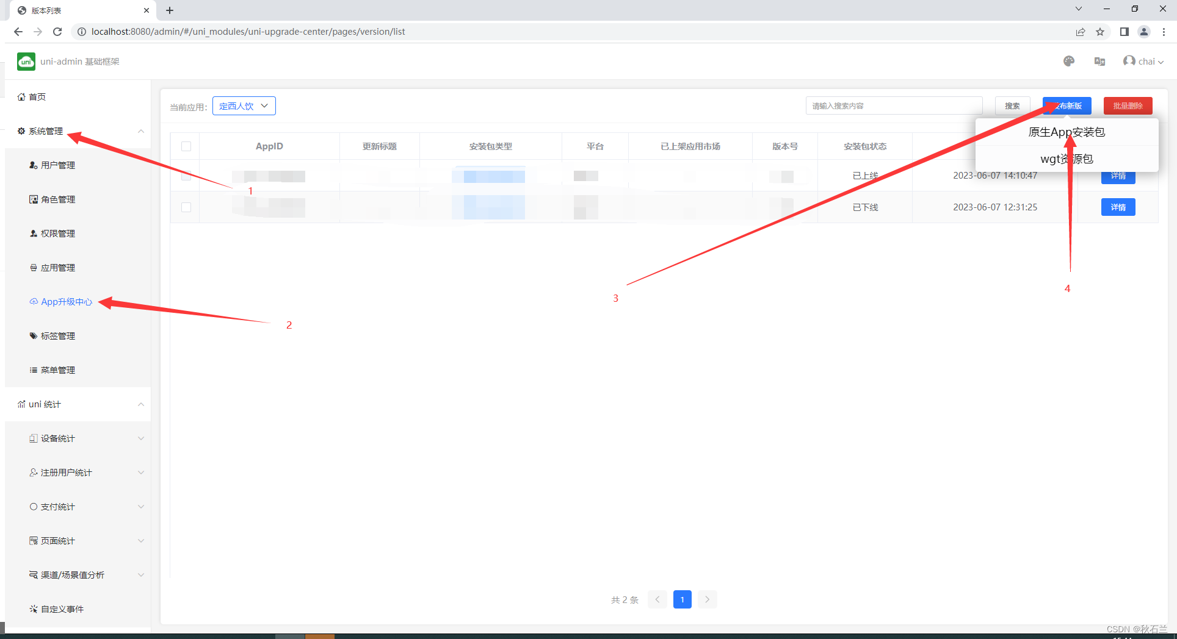Viewport: 1177px width, 639px height.
Task: Click the localhost URL address bar
Action: [248, 32]
